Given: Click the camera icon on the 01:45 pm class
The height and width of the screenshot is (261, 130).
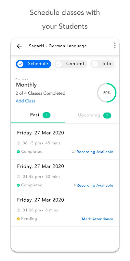Looking at the screenshot, I should (x=73, y=185).
